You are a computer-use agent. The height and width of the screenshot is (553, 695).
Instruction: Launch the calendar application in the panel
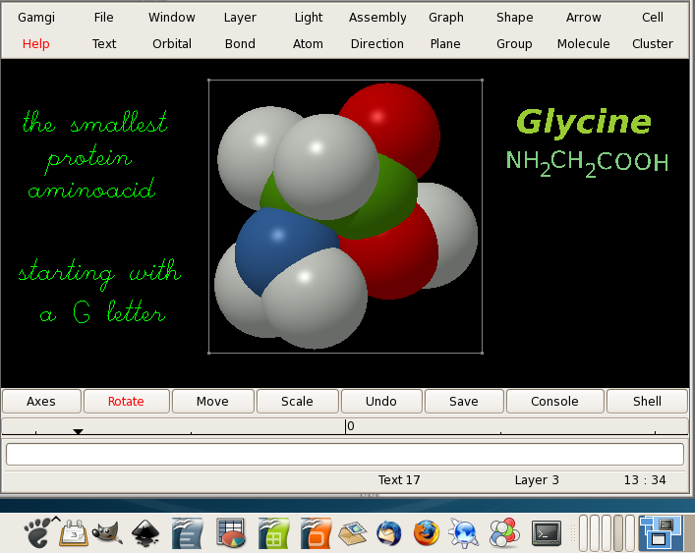pyautogui.click(x=74, y=532)
